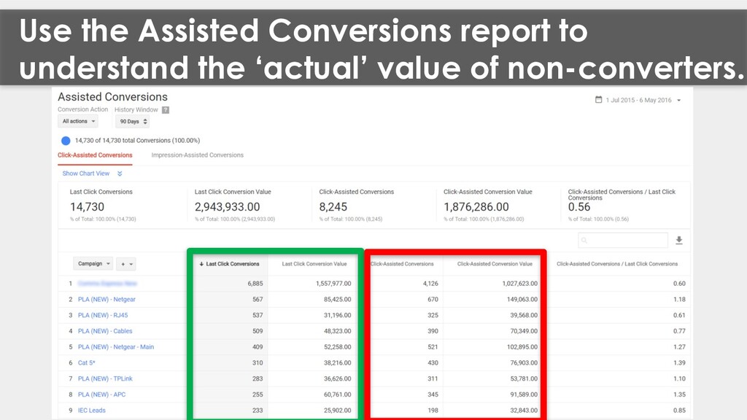747x420 pixels.
Task: Open the Campaign dimension dropdown
Action: click(93, 264)
